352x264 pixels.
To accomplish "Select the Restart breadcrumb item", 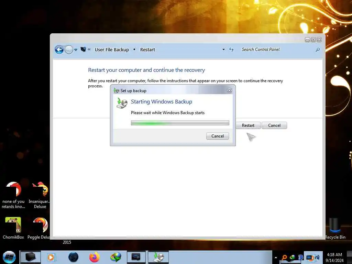I will tap(147, 49).
